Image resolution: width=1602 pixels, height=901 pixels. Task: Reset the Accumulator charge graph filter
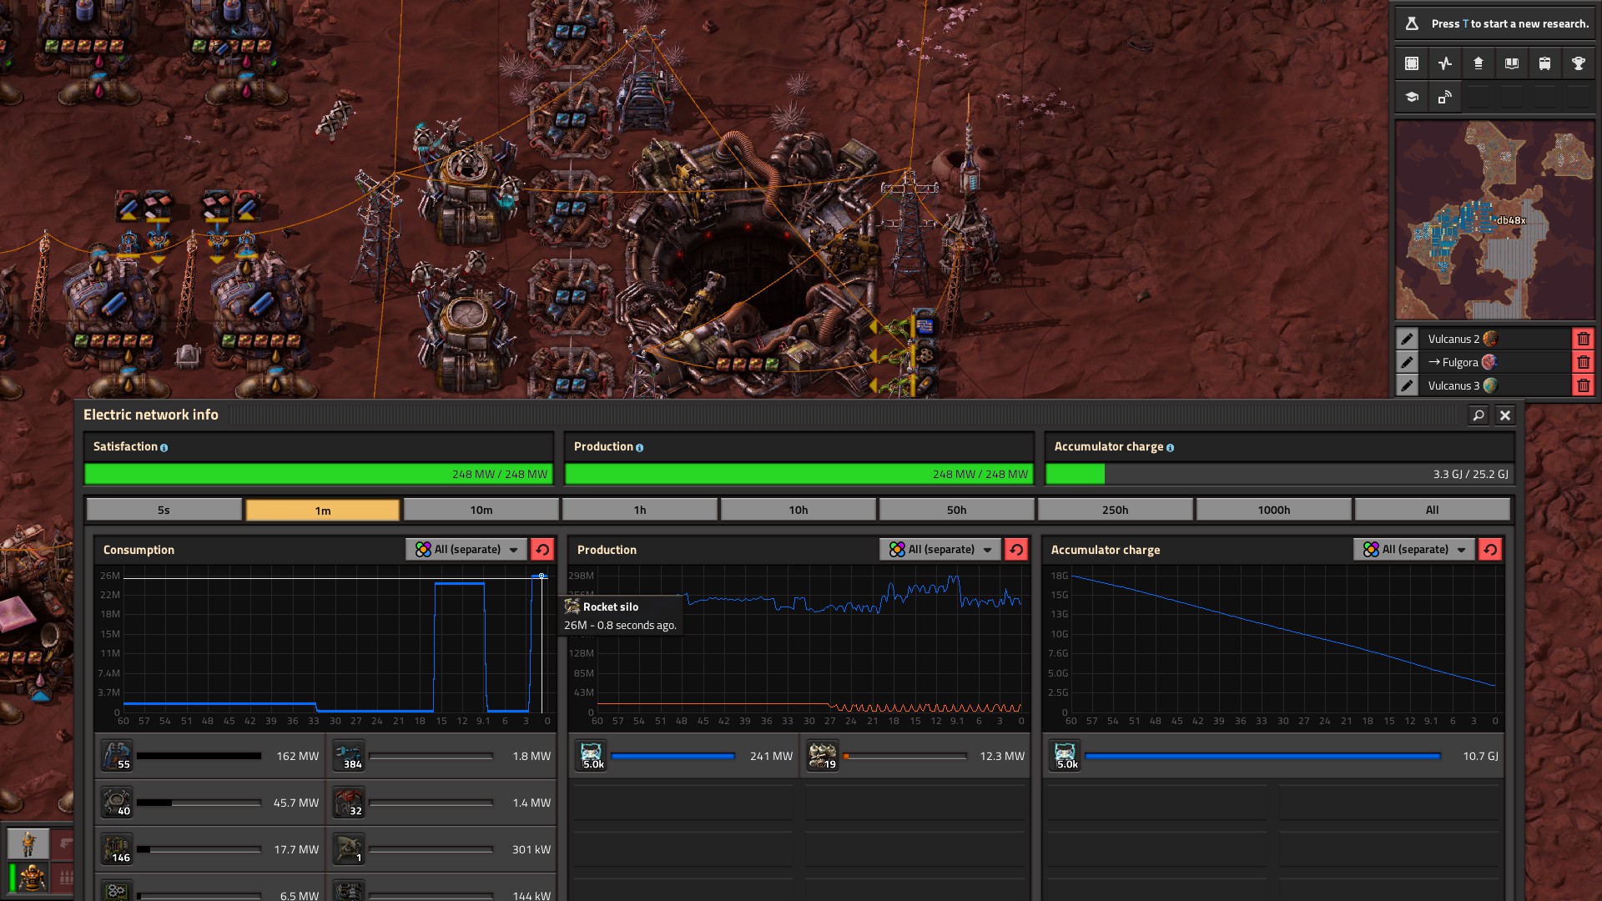pyautogui.click(x=1490, y=550)
